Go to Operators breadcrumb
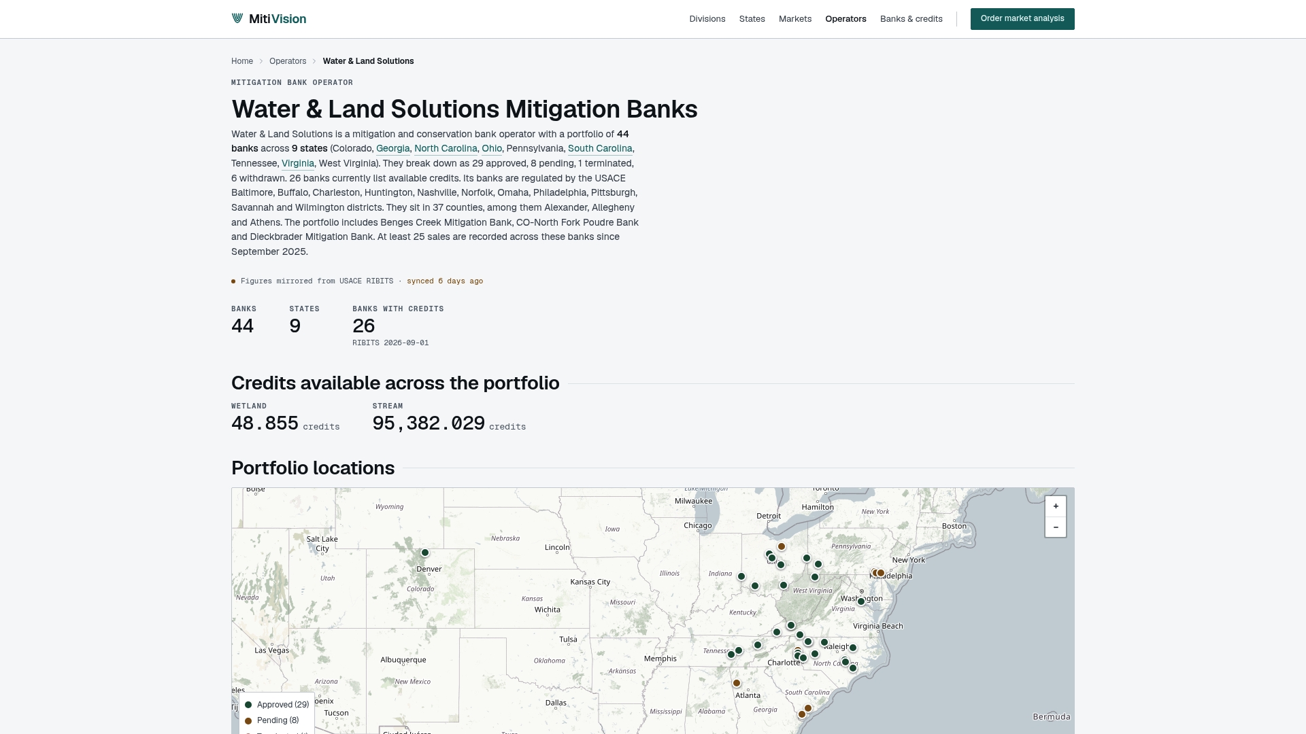 pos(288,61)
